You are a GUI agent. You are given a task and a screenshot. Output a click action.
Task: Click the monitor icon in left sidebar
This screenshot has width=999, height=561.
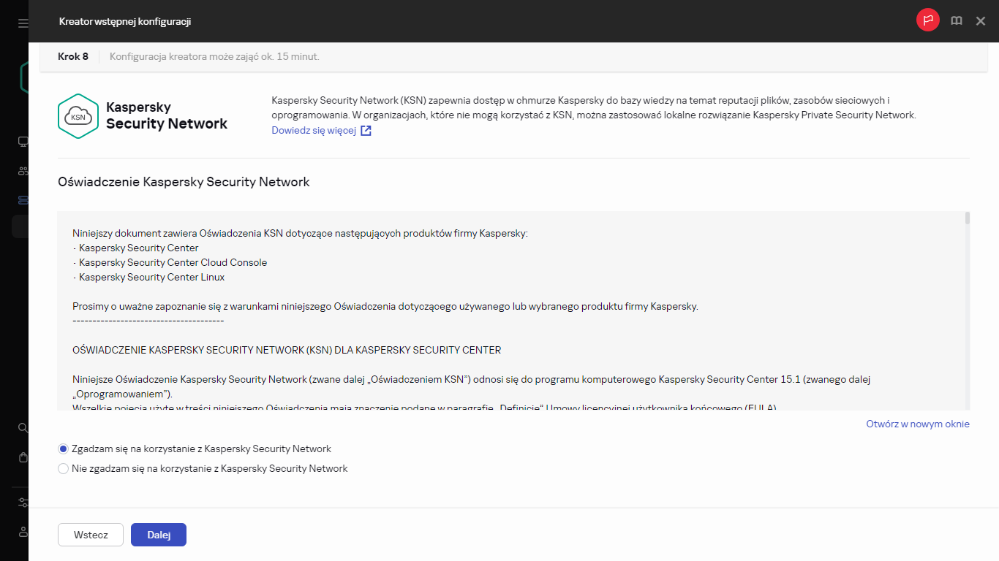[x=23, y=142]
